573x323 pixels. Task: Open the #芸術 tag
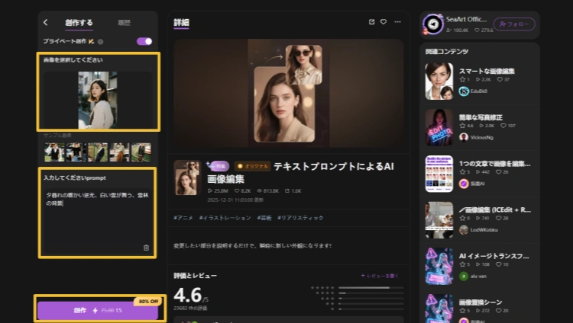pos(264,218)
